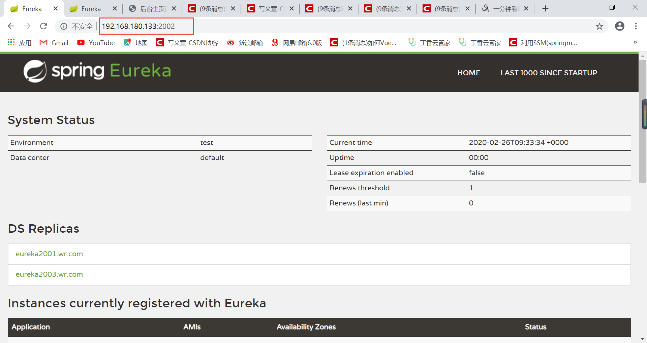Image resolution: width=647 pixels, height=343 pixels.
Task: Expand the hidden bookmarks overflow chevron
Action: pos(635,42)
